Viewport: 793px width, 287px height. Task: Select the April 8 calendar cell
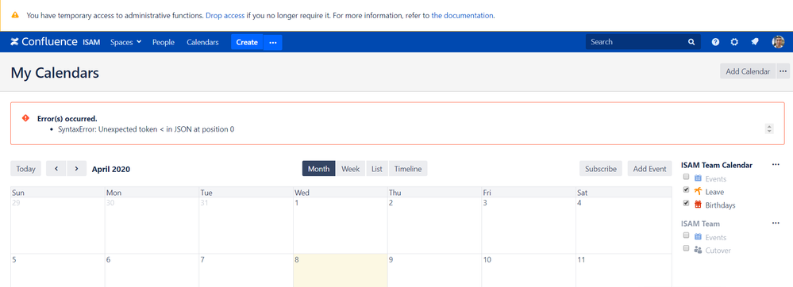click(x=341, y=270)
